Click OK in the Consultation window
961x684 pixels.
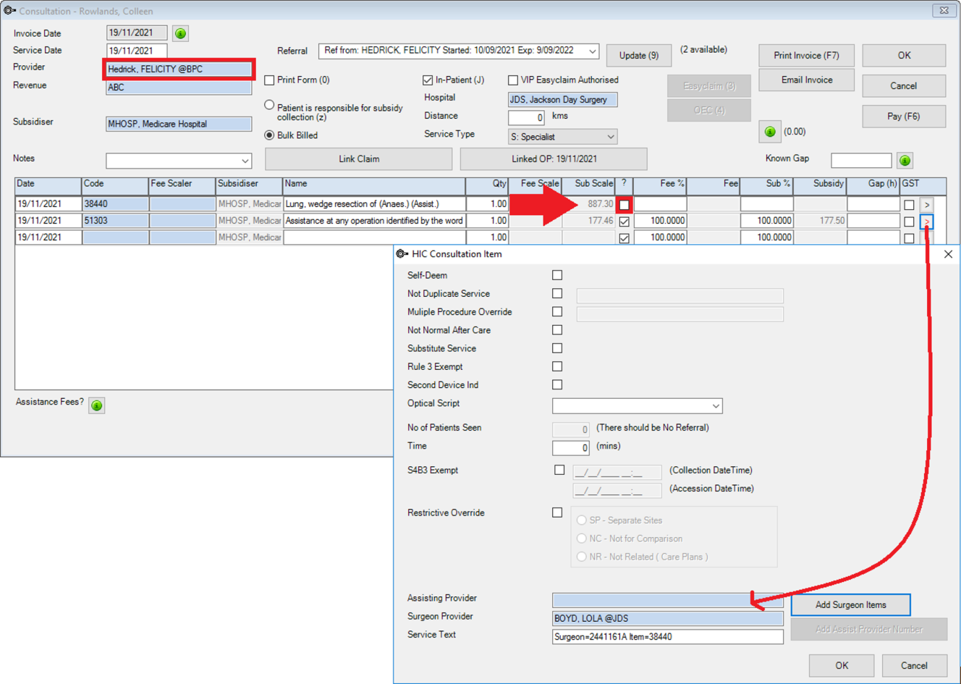pyautogui.click(x=904, y=56)
